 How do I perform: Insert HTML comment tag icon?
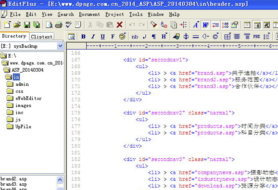coord(206,37)
